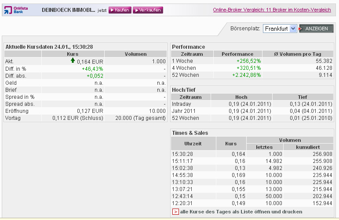Open 'alle Kurse des Tages als Liste' link
This screenshot has width=339, height=220.
[x=241, y=212]
